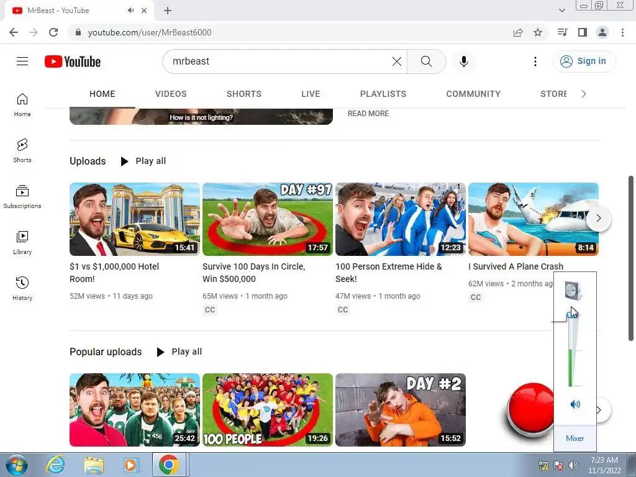View the site lock icon info
Image resolution: width=636 pixels, height=477 pixels.
point(78,32)
